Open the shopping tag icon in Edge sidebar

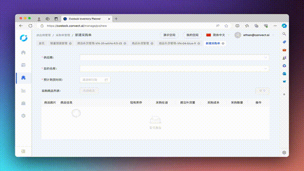tap(284, 42)
